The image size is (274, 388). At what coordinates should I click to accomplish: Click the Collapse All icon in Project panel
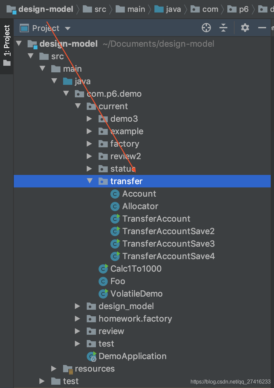223,28
